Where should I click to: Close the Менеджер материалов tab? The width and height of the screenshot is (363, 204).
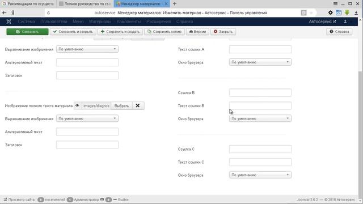pyautogui.click(x=166, y=4)
